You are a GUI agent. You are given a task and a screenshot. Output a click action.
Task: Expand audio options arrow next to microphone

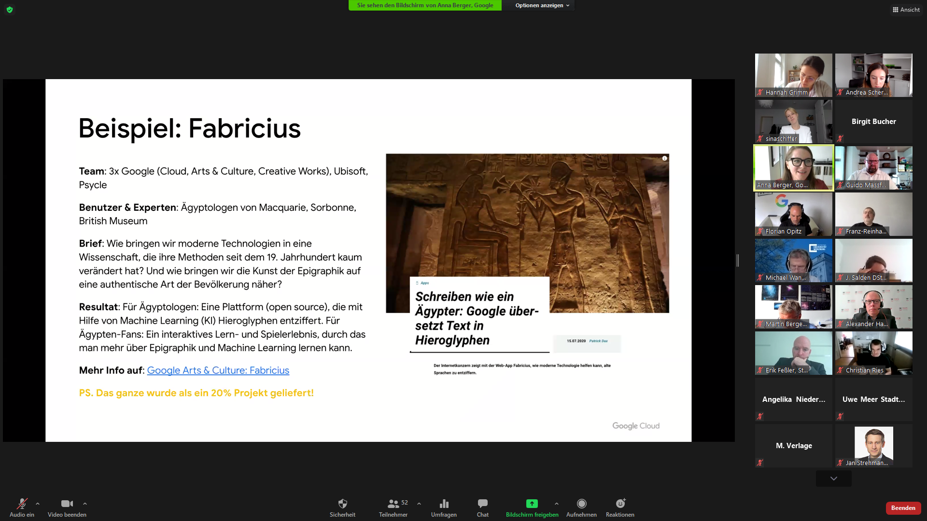coord(38,504)
